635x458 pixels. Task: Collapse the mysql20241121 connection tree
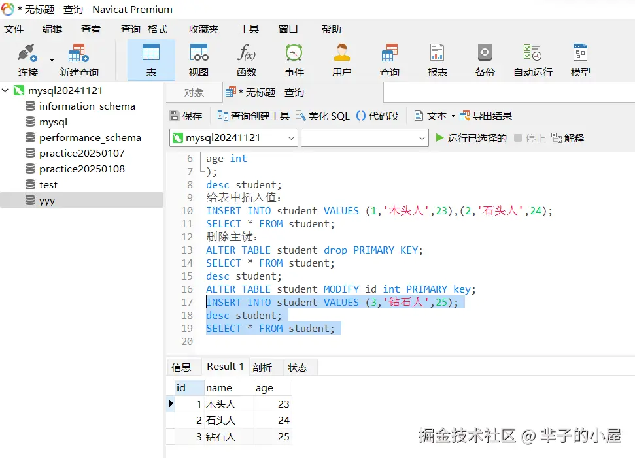pyautogui.click(x=5, y=90)
